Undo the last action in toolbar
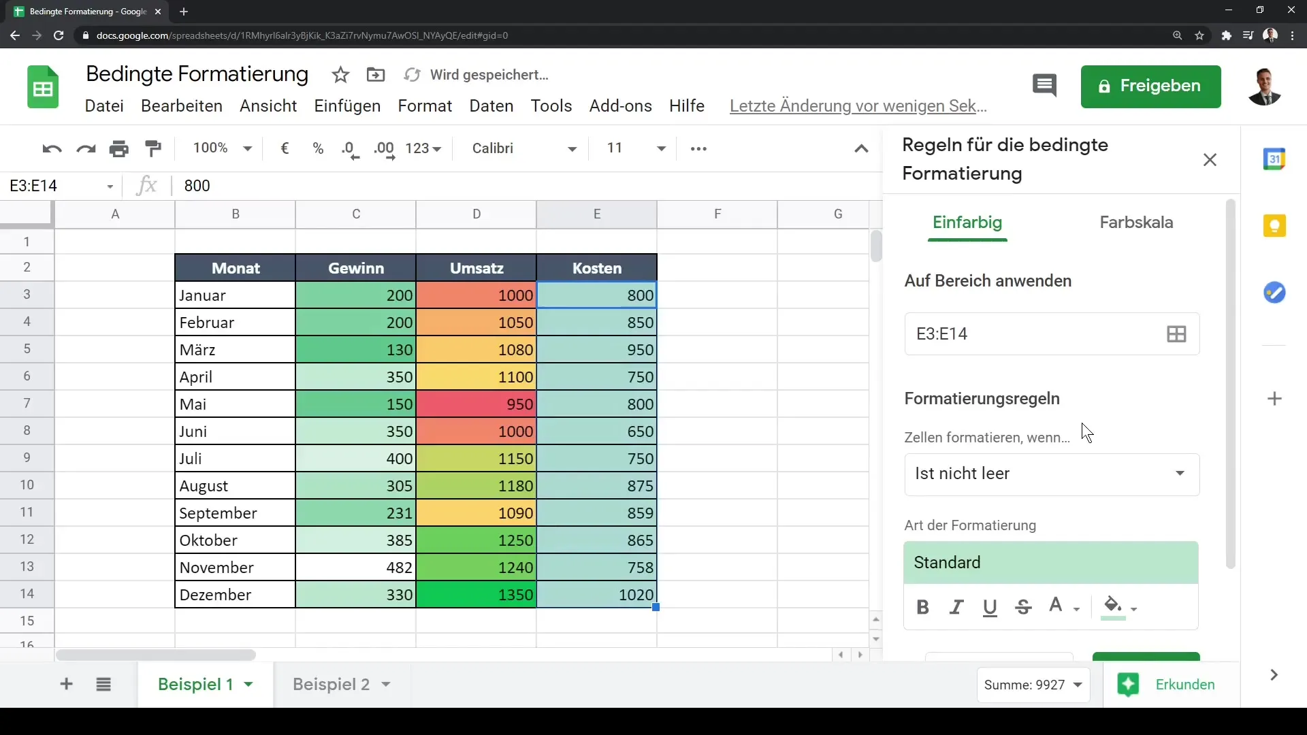This screenshot has height=735, width=1307. 52,148
